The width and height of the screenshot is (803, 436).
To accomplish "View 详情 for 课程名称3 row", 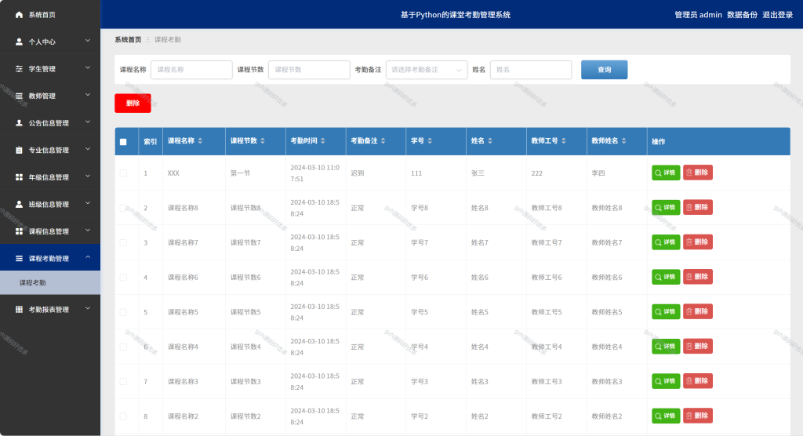I will point(666,381).
